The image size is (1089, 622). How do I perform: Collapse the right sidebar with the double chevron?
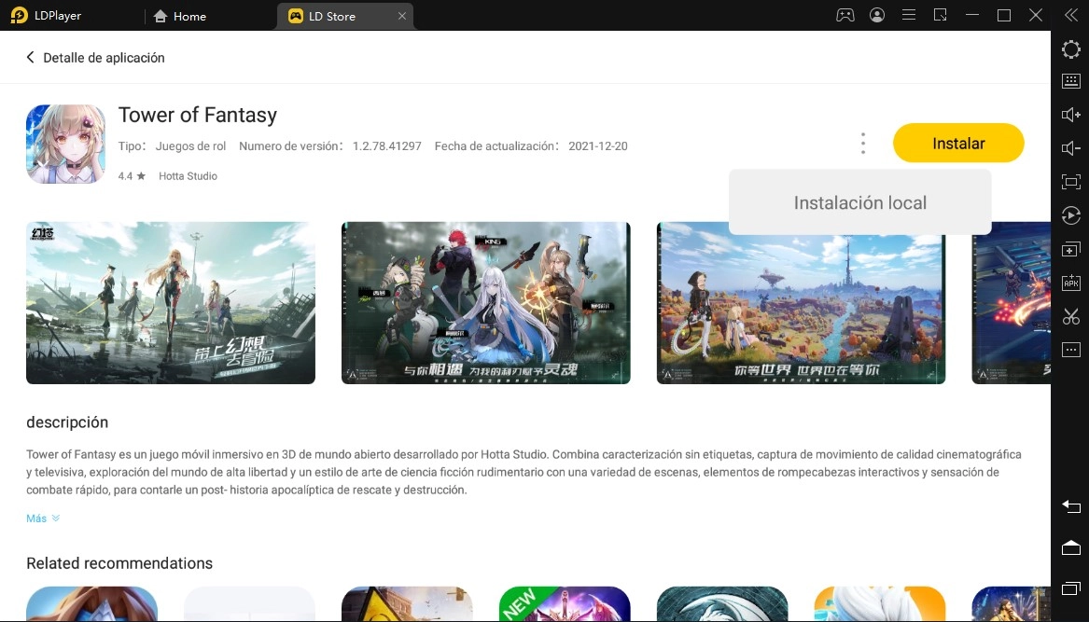(x=1071, y=14)
